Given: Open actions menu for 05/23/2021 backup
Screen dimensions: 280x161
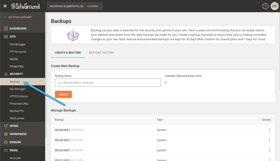Looking at the screenshot, I should click(x=269, y=140).
